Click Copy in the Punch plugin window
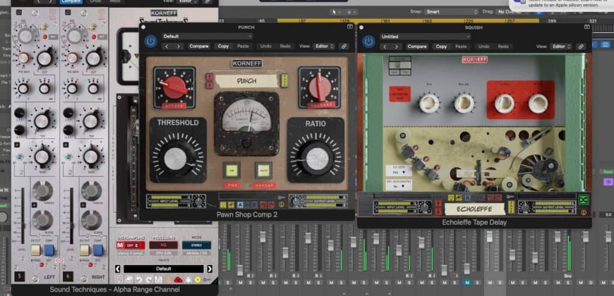 (223, 46)
